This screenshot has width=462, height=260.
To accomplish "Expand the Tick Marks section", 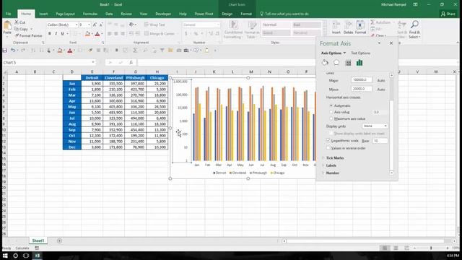I will pos(335,158).
